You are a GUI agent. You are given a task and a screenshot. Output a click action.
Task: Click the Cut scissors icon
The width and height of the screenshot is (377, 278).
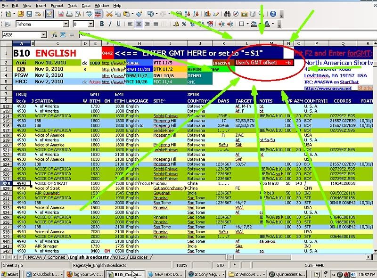point(109,14)
